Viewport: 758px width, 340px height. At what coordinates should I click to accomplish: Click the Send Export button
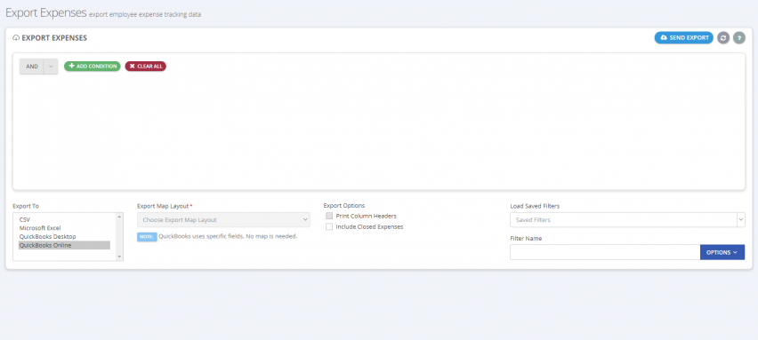click(683, 37)
